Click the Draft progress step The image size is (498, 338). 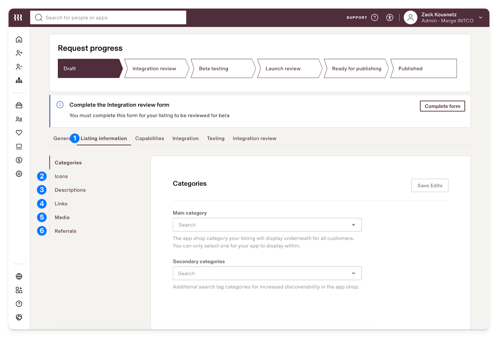[90, 68]
